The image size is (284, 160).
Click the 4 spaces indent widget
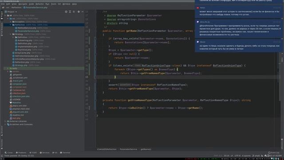click(246, 156)
